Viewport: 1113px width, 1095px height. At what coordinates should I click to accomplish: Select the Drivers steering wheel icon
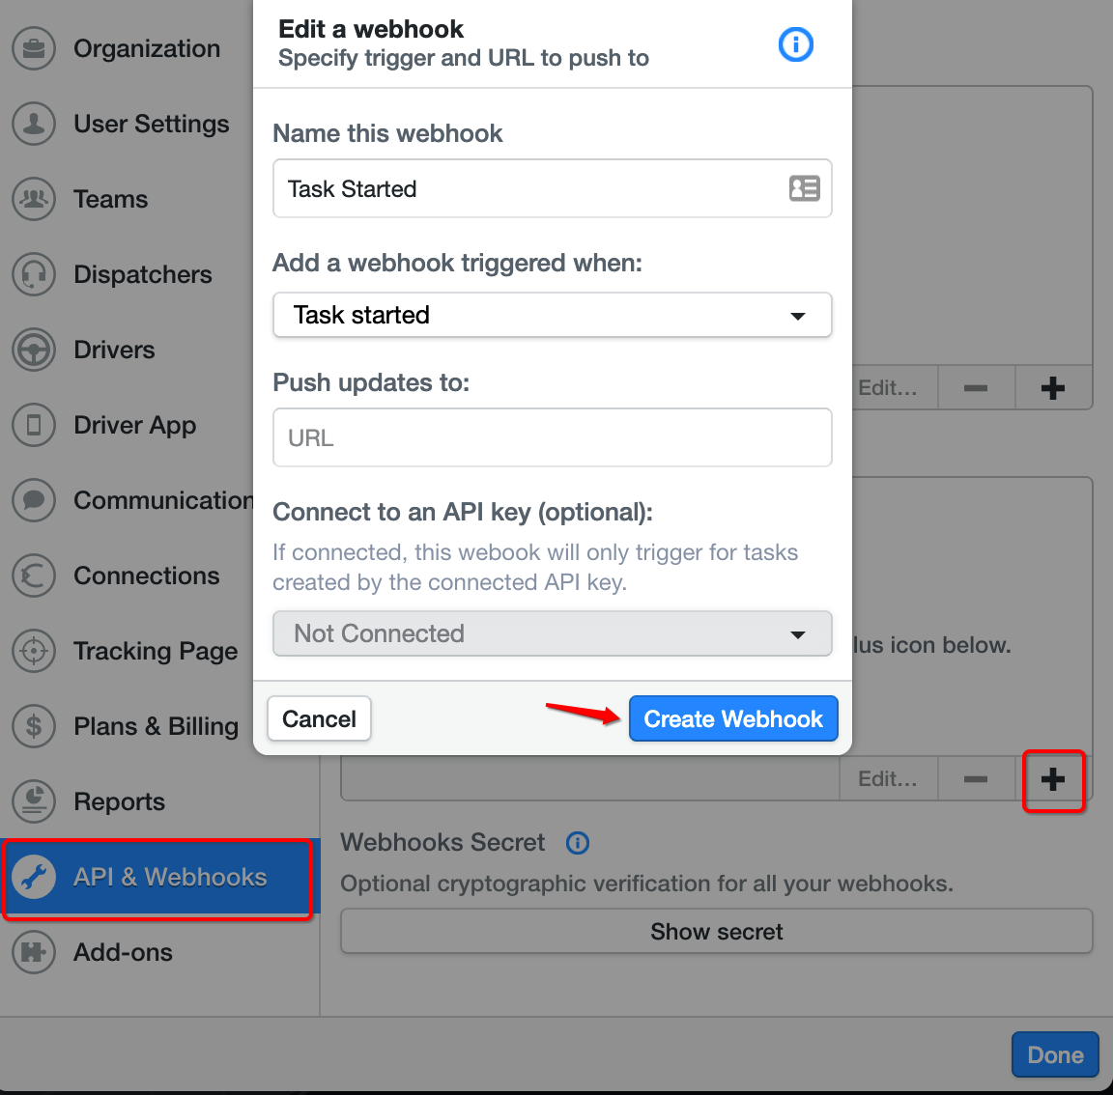coord(34,350)
